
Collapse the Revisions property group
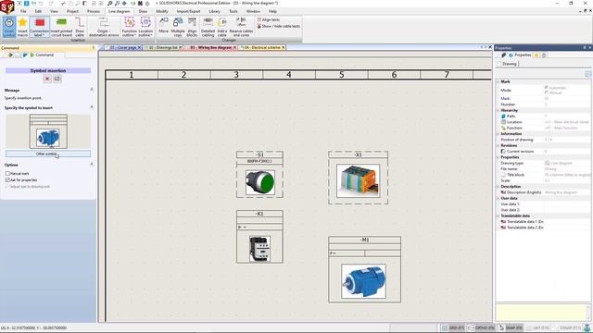(498, 145)
